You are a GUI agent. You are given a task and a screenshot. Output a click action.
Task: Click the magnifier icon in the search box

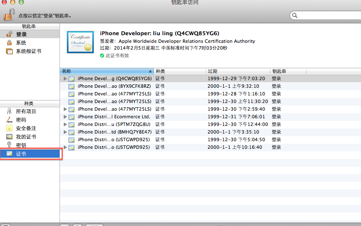click(295, 15)
